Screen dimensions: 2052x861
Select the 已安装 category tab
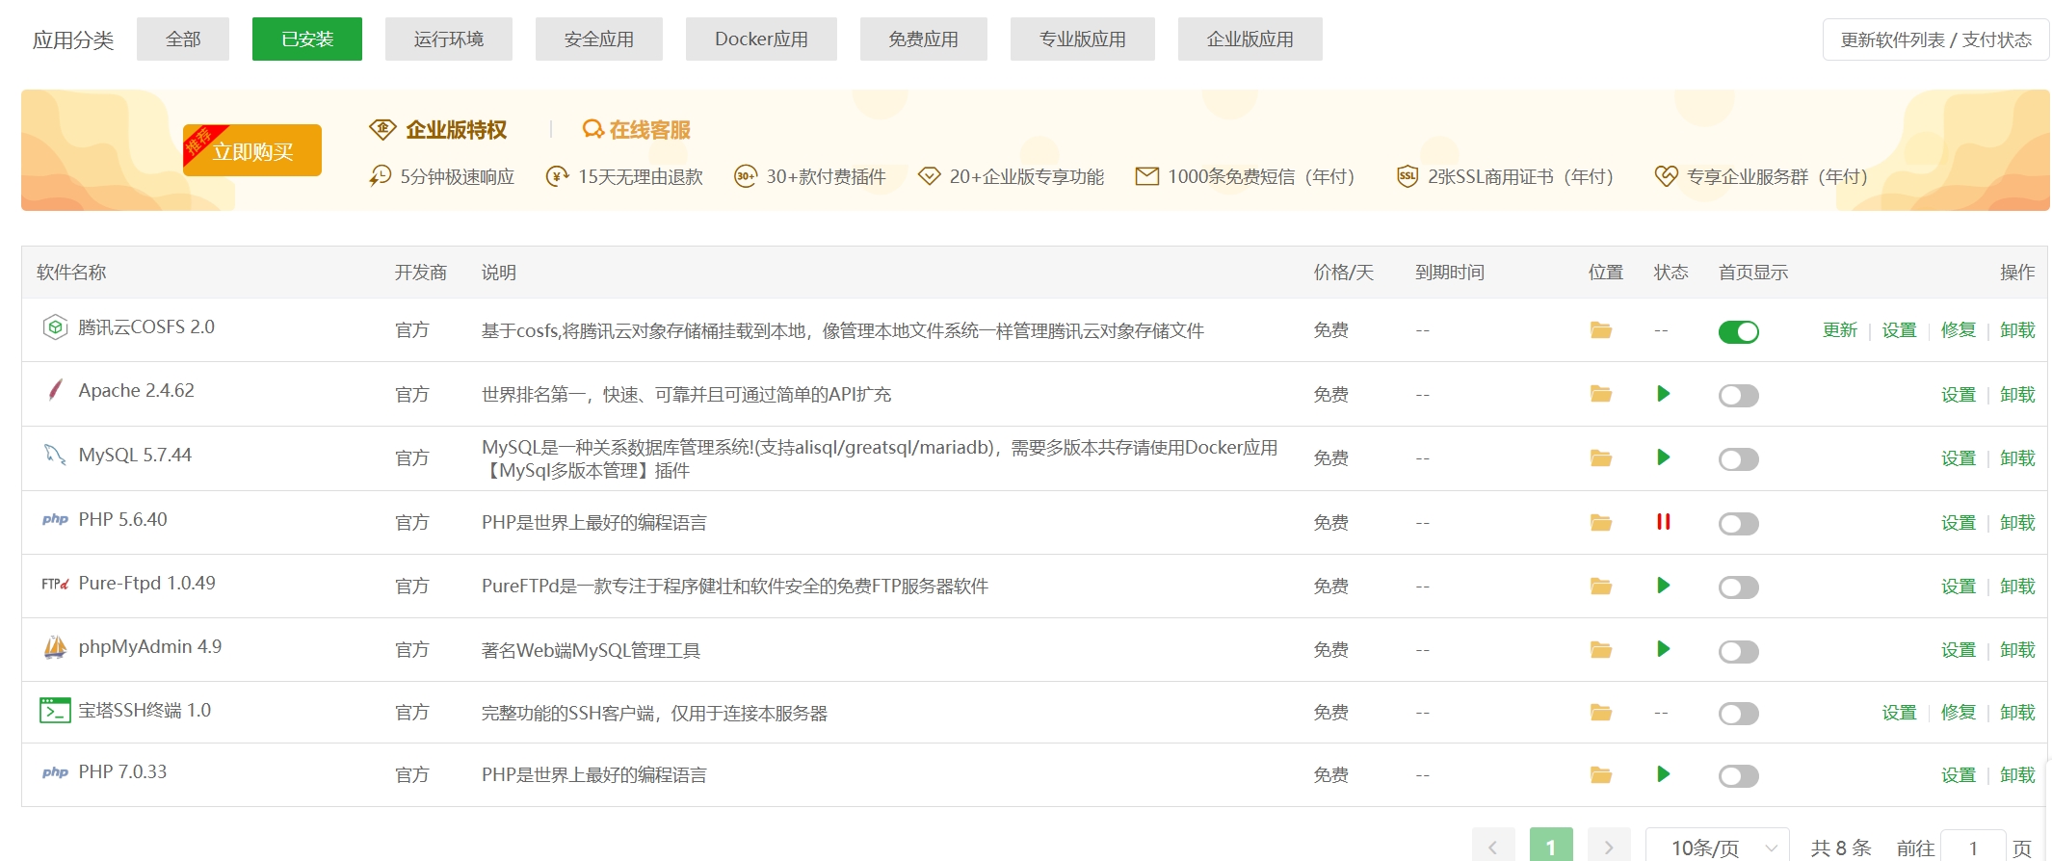pyautogui.click(x=307, y=39)
